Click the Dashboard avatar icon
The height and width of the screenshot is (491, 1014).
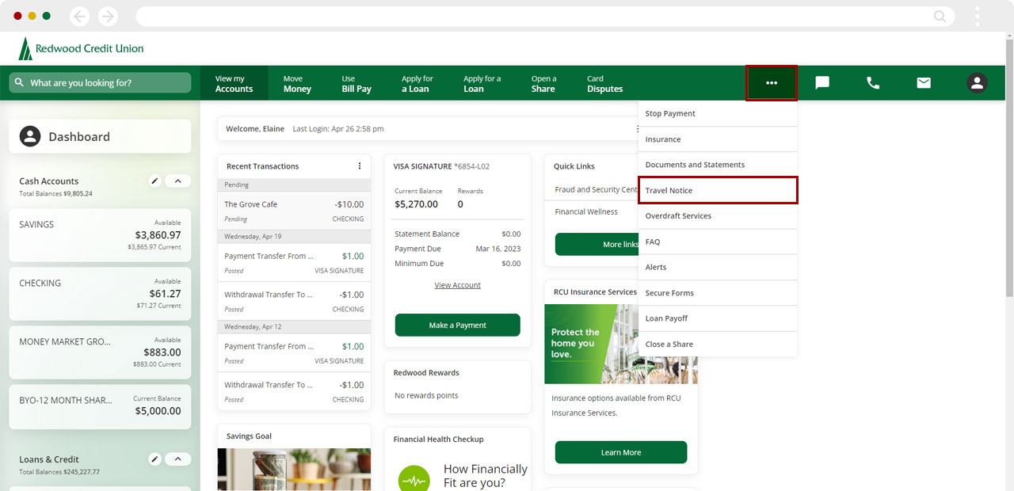[30, 136]
